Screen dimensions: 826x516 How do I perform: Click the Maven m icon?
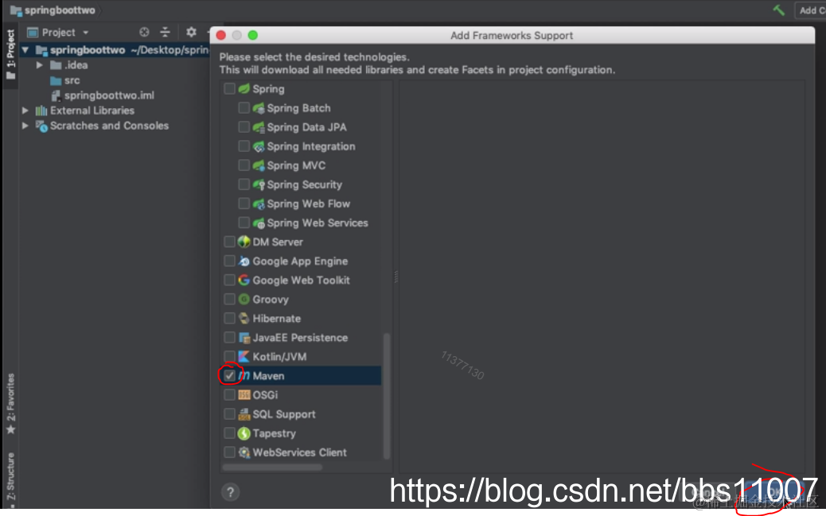[244, 375]
